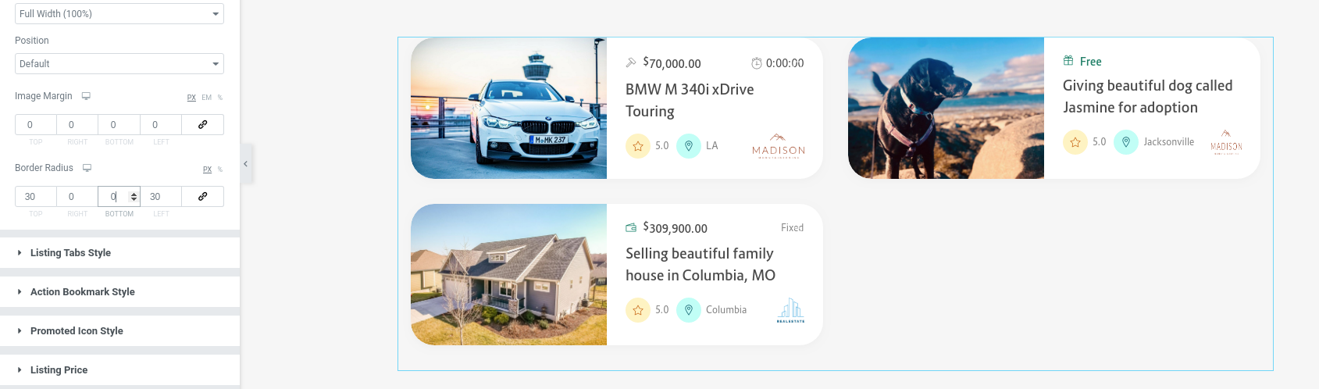Screen dimensions: 1319x389
Task: Open the Full Width (100%) dropdown
Action: (119, 14)
